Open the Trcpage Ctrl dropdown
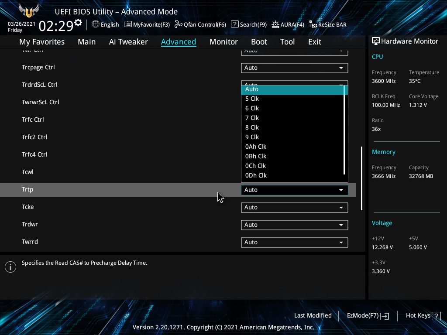The height and width of the screenshot is (335, 447). pyautogui.click(x=295, y=68)
